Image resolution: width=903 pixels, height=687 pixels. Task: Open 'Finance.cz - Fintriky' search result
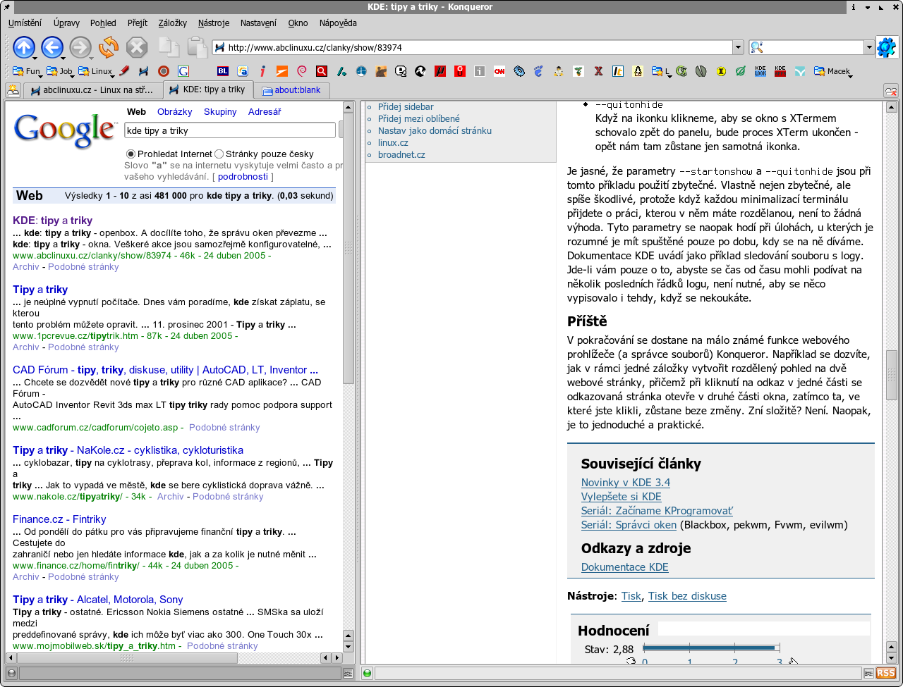pos(59,519)
